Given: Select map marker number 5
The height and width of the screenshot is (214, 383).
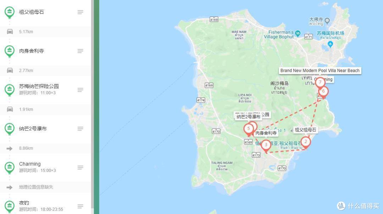Looking at the screenshot, I should coord(249,130).
